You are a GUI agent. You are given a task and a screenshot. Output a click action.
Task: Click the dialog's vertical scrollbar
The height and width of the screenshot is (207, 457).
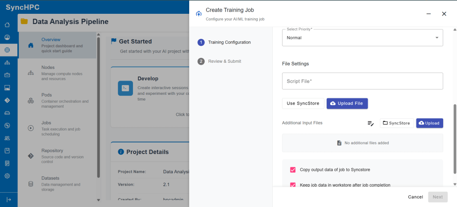coord(455,138)
